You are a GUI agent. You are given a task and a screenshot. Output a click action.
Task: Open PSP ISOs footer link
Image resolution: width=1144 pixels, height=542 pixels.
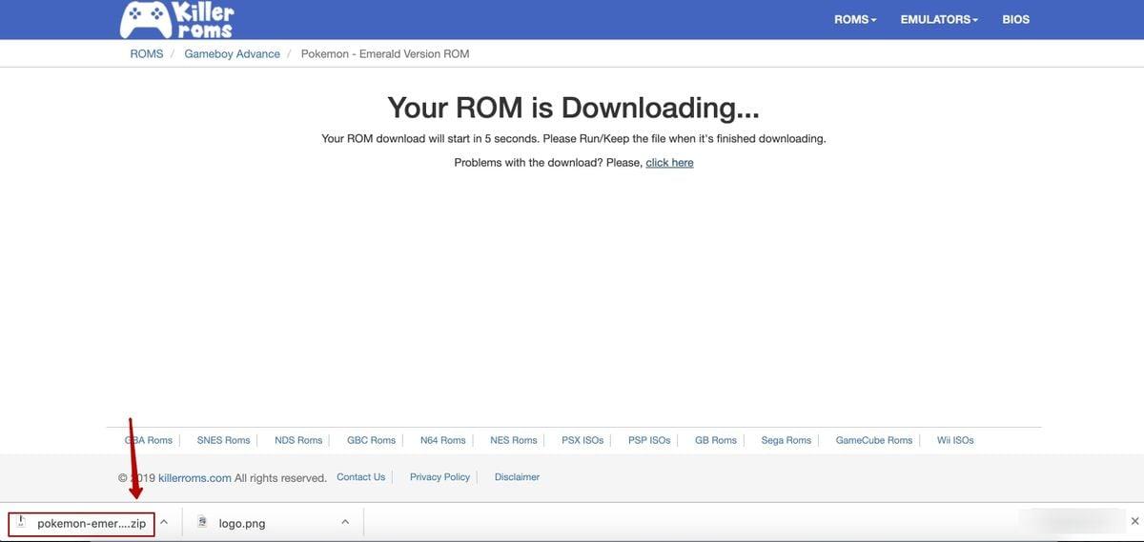point(649,440)
